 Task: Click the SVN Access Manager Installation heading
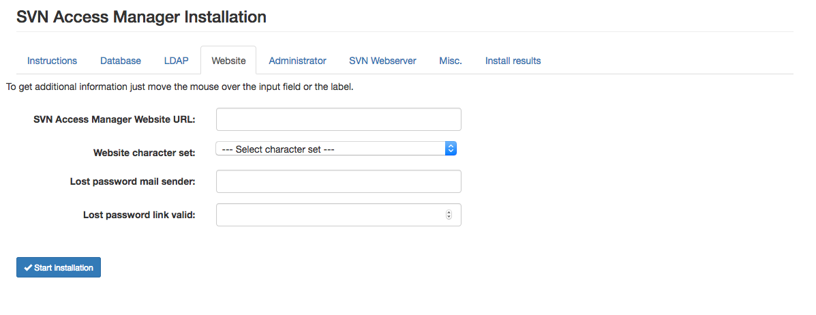click(x=141, y=17)
